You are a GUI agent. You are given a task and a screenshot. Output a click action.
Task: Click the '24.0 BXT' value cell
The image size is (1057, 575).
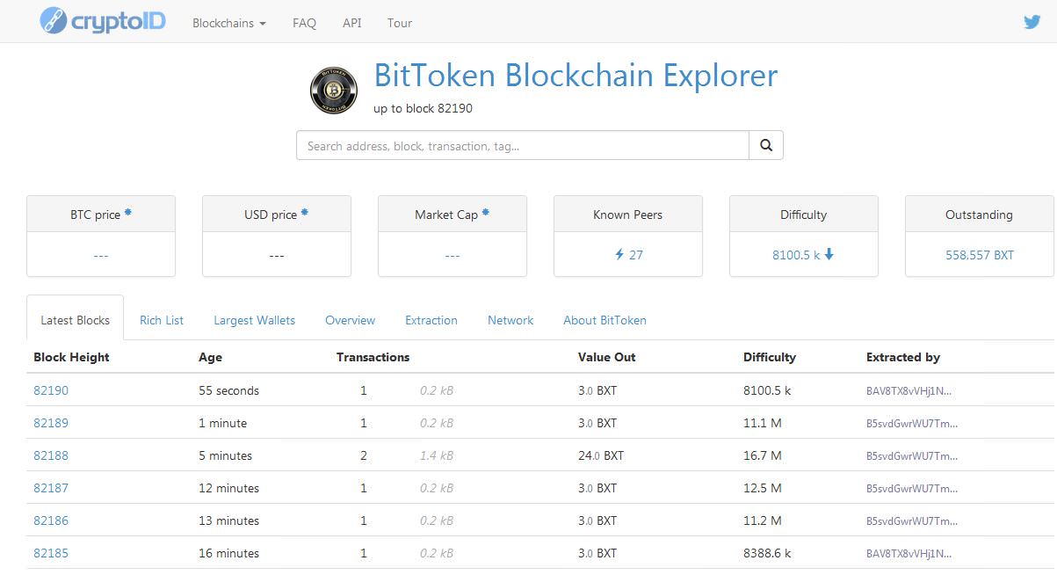click(601, 455)
